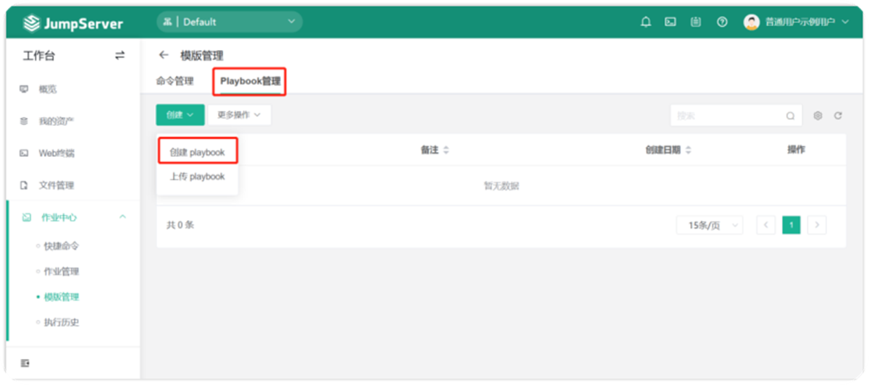Open Web终端 in the sidebar
The image size is (869, 385).
pyautogui.click(x=56, y=153)
